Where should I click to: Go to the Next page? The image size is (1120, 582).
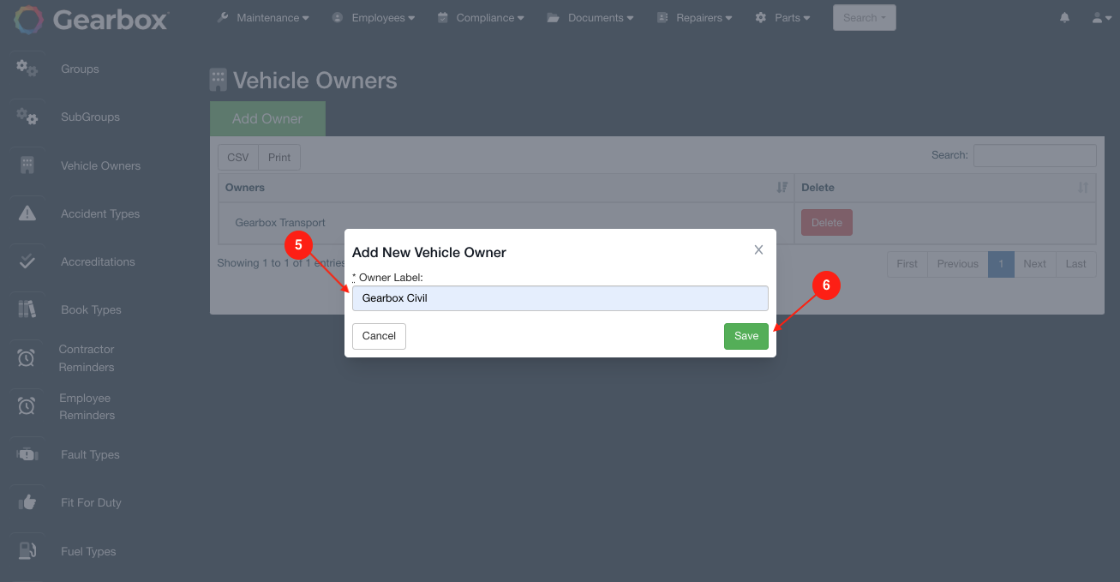click(1035, 263)
